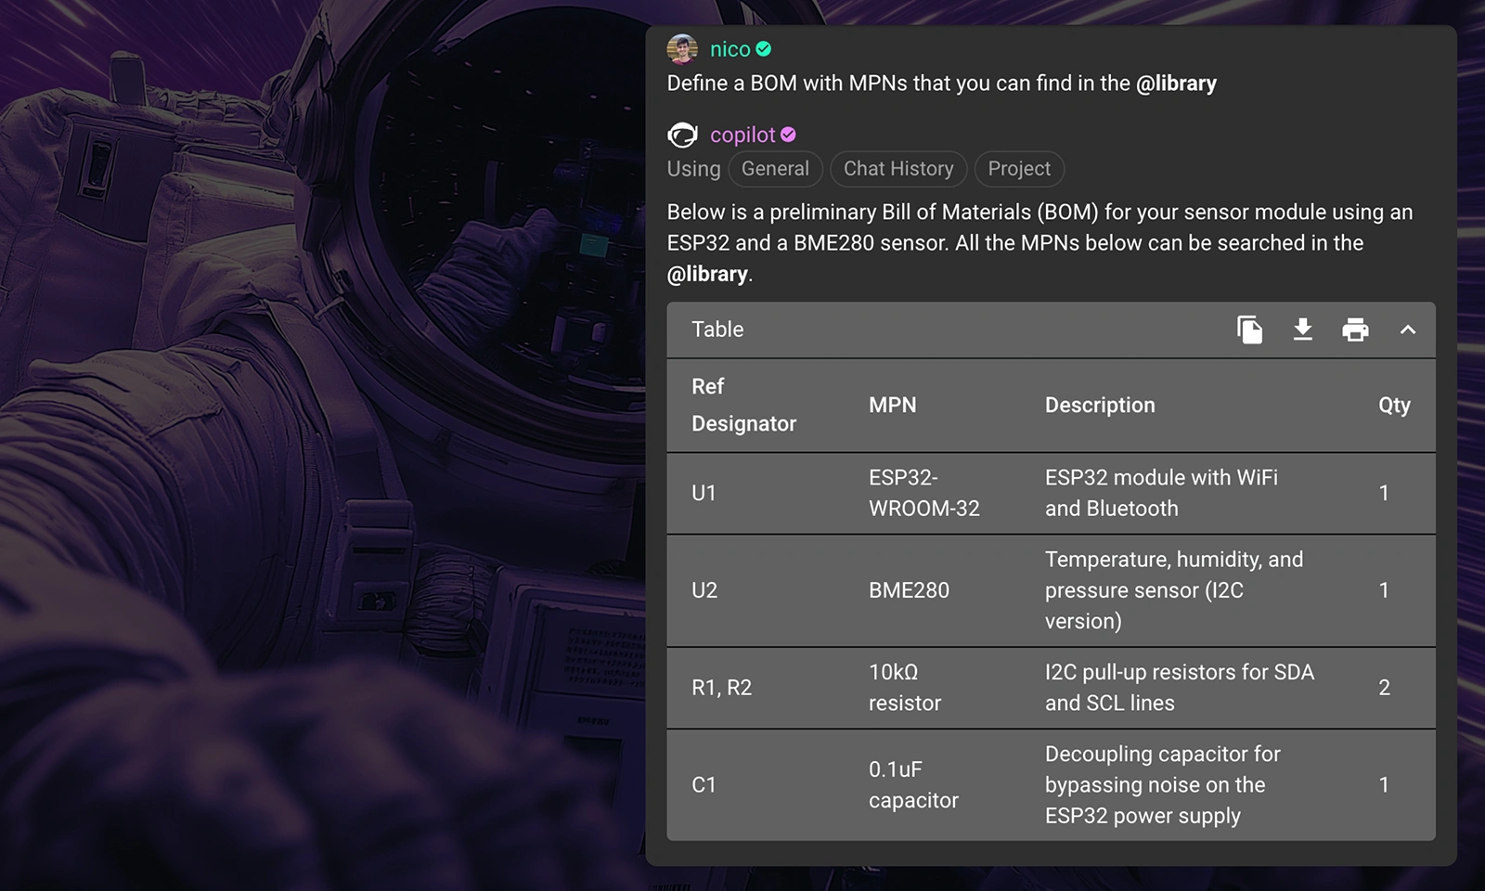Click the copilot logo icon
The image size is (1485, 891).
(682, 136)
